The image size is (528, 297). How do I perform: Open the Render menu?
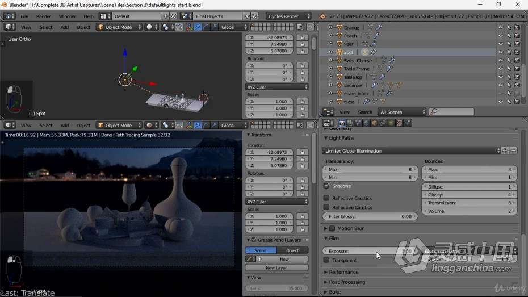[44, 16]
